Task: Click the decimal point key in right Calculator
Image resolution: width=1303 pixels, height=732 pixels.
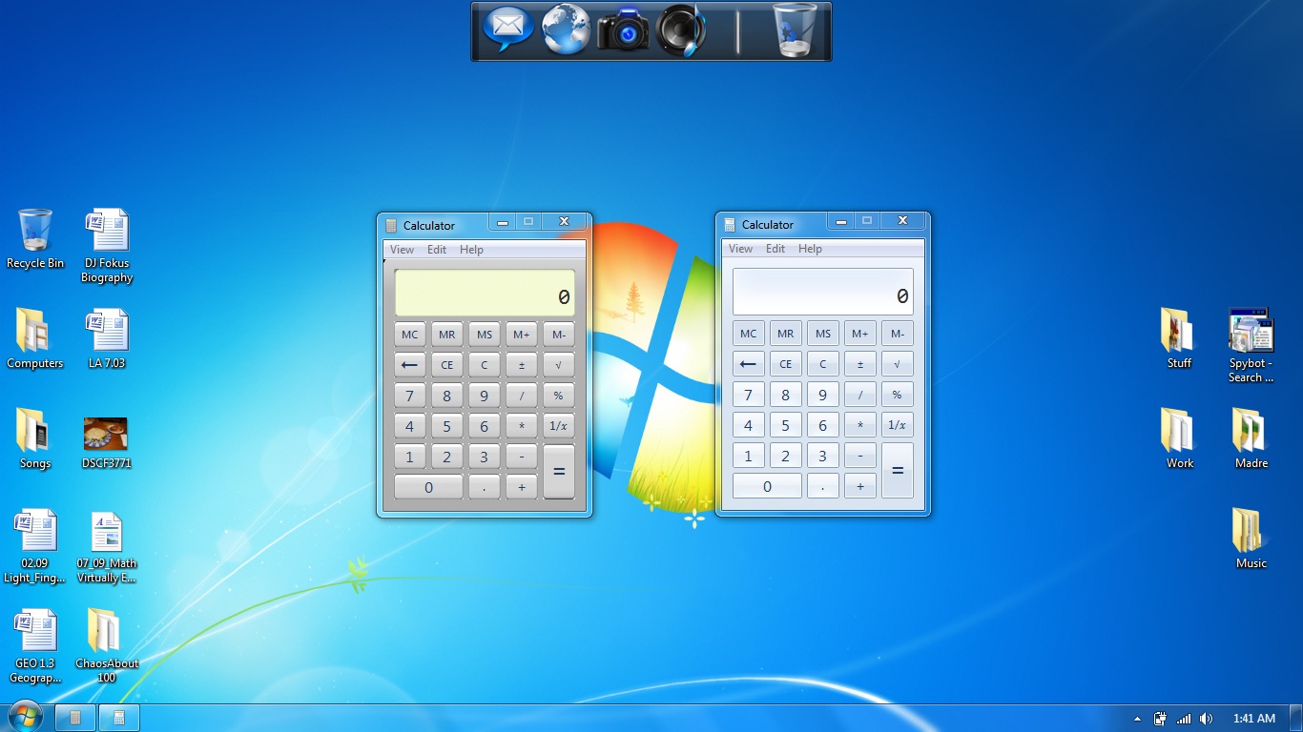Action: [823, 487]
